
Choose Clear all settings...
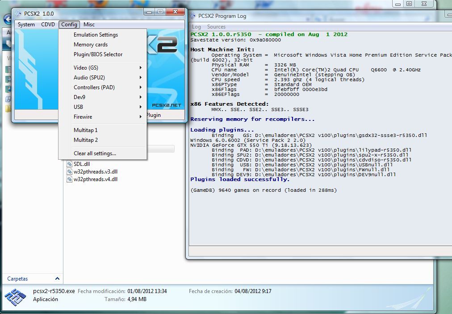[x=103, y=153]
